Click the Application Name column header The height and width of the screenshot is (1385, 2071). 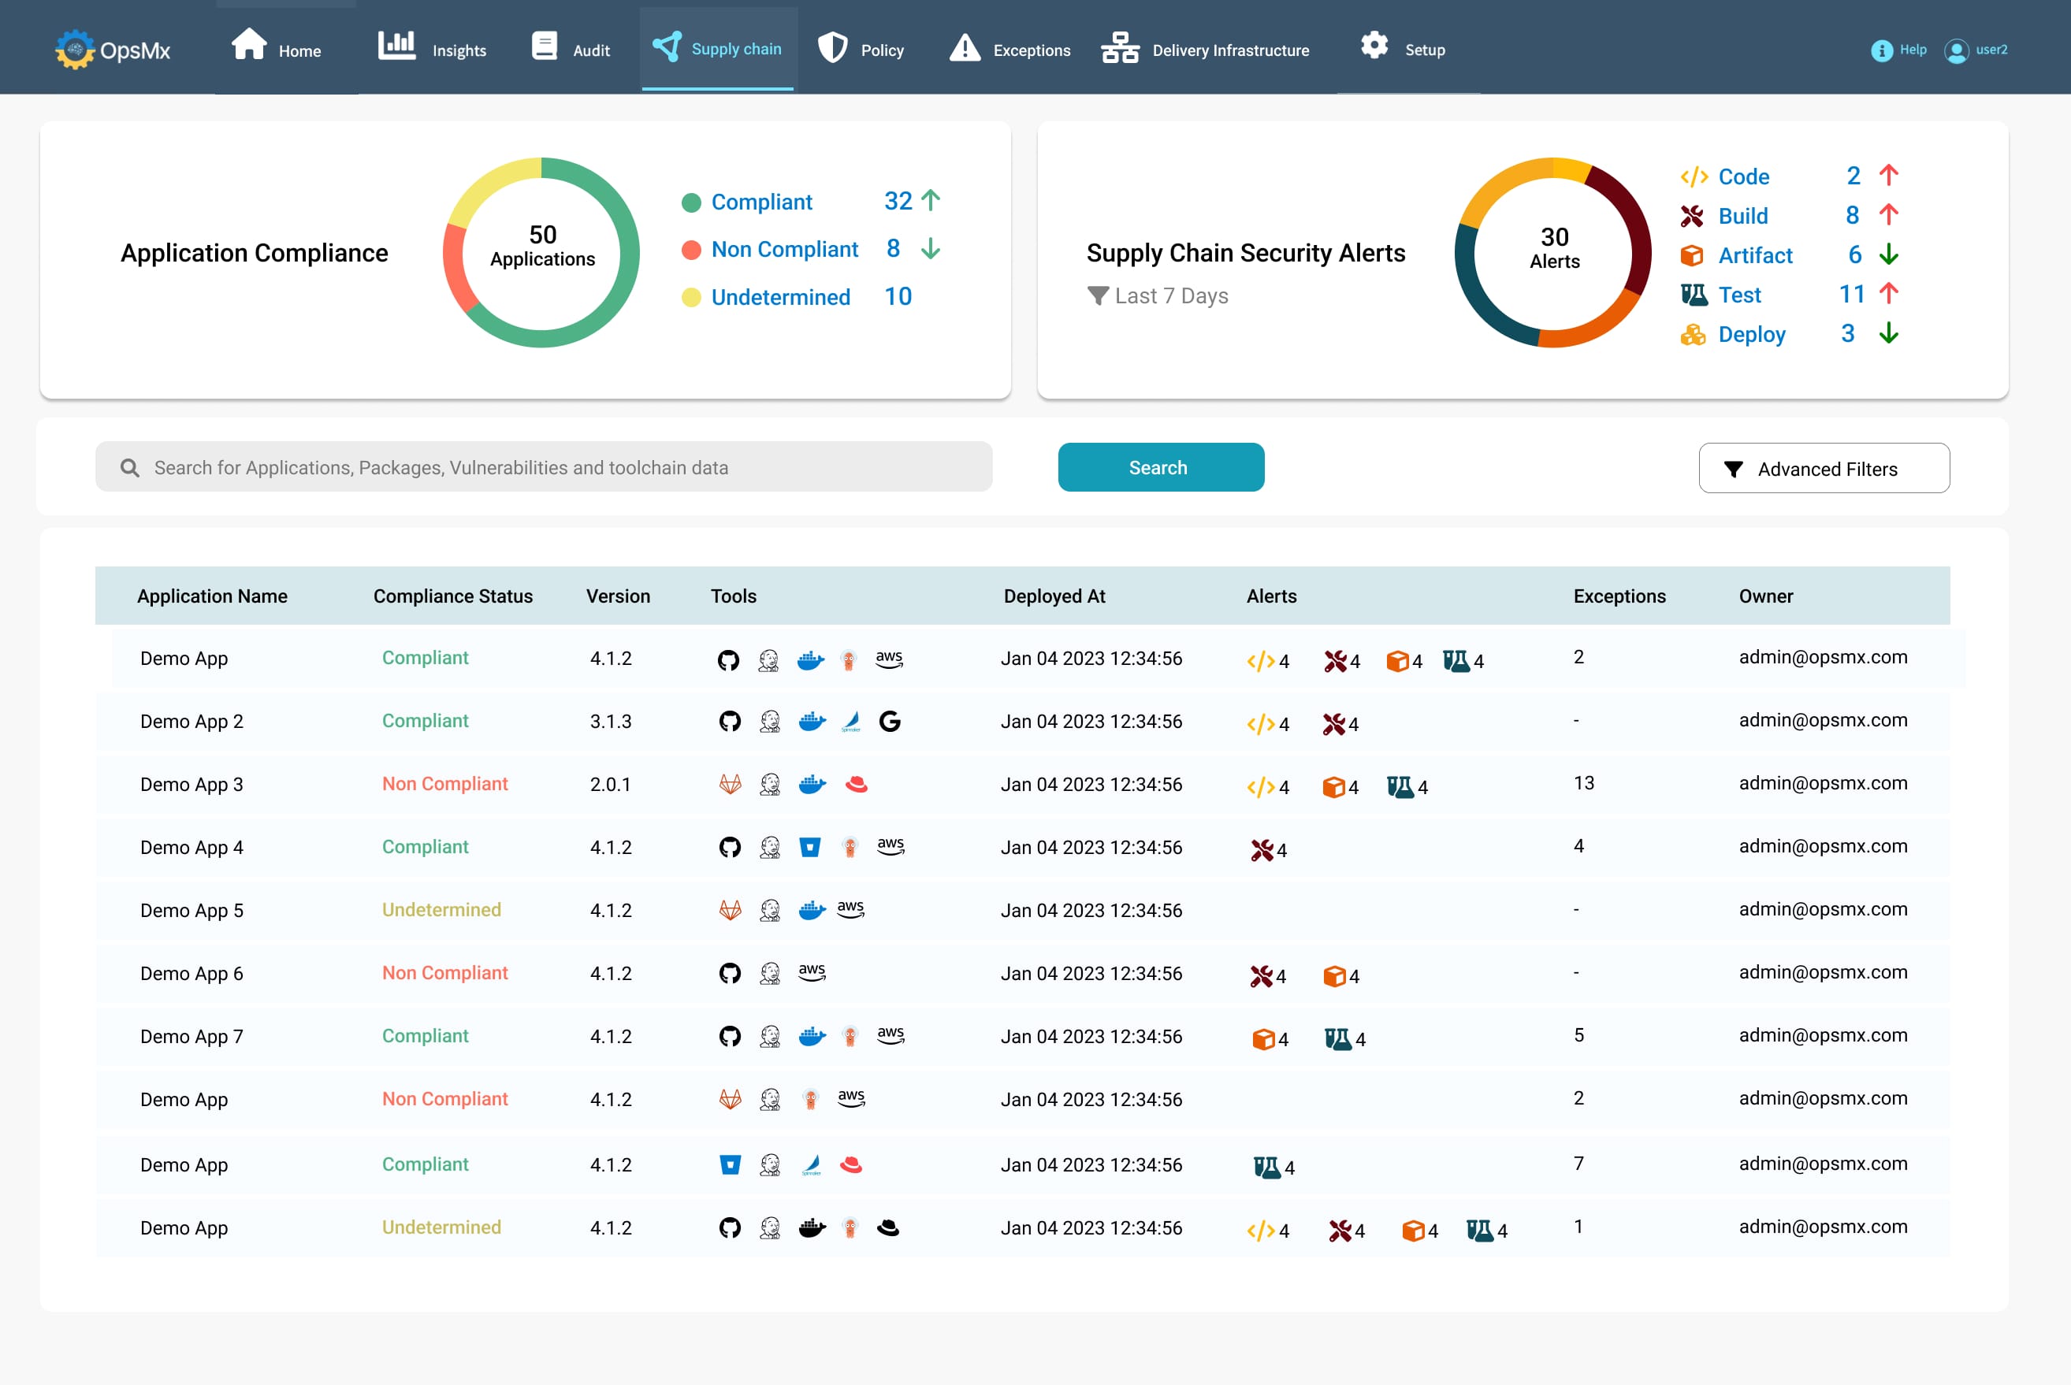tap(212, 596)
